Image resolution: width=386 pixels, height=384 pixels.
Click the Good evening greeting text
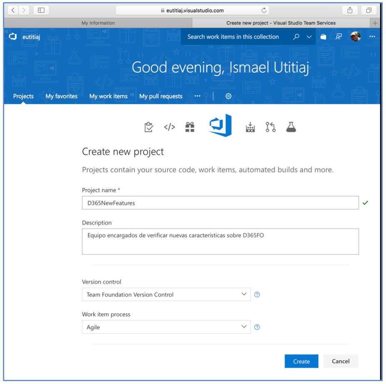[220, 67]
